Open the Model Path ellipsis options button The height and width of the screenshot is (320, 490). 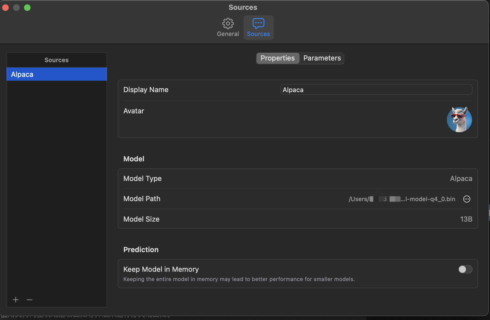pos(467,199)
